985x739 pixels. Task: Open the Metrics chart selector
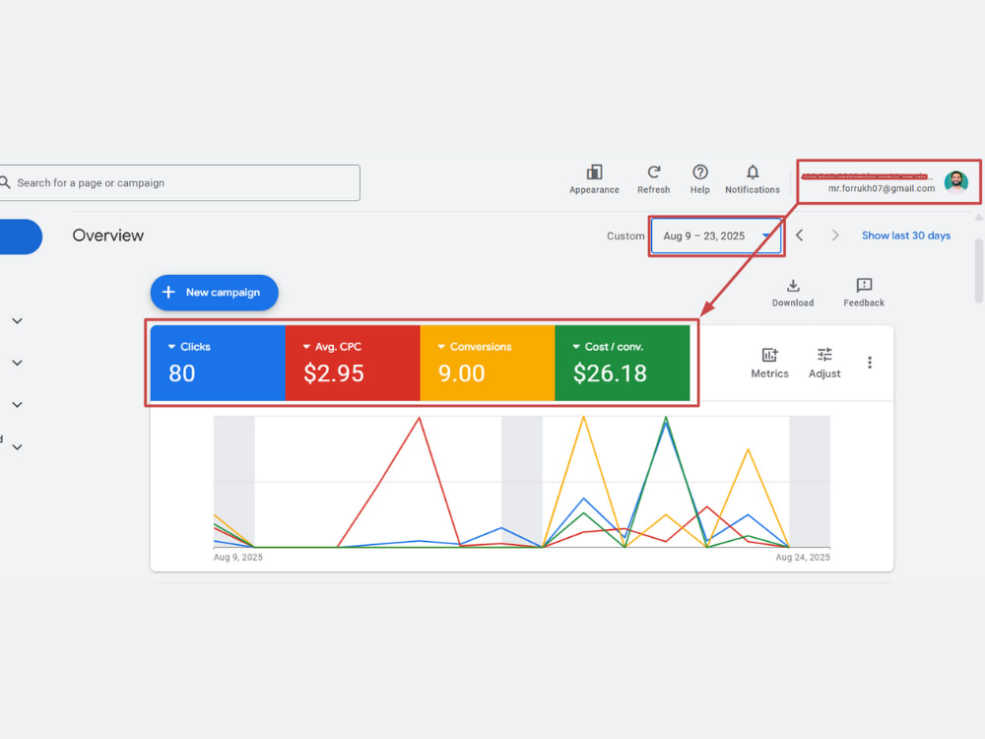[x=769, y=363]
